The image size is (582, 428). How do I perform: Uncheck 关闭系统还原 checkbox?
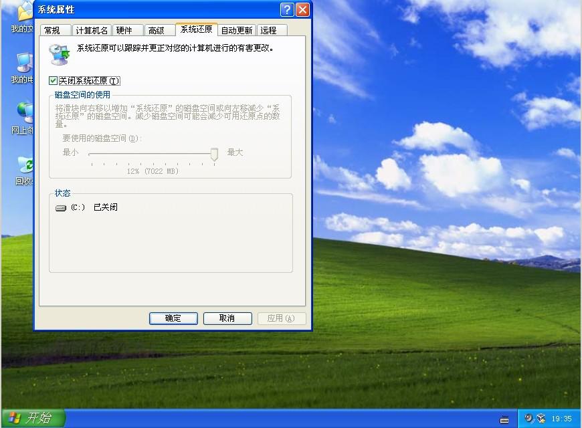point(52,80)
